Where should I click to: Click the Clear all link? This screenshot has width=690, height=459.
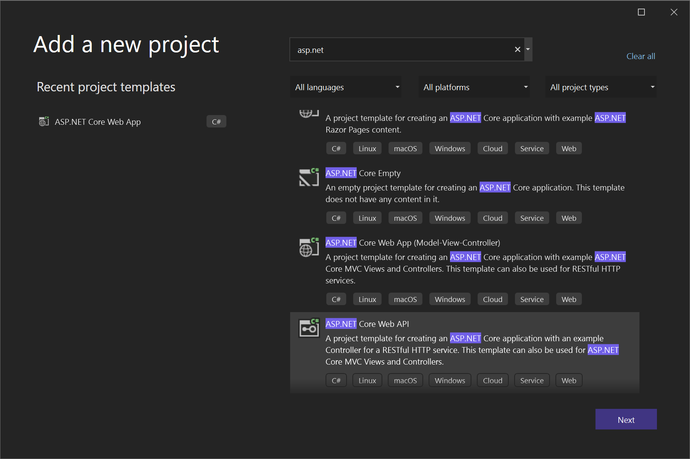(640, 56)
